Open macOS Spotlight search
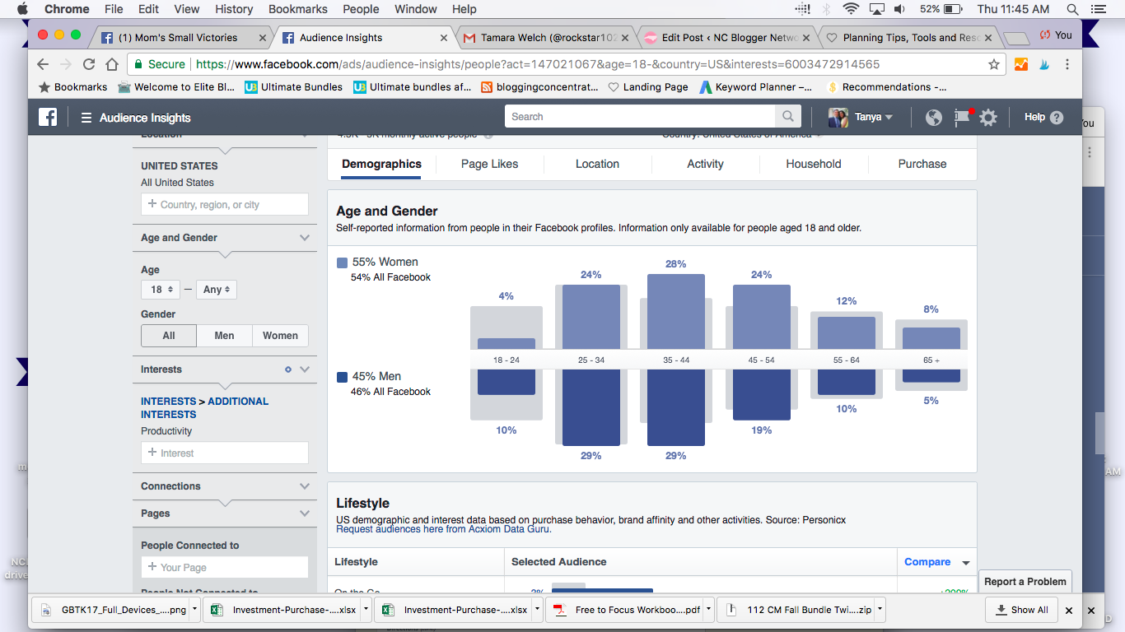 pos(1072,9)
